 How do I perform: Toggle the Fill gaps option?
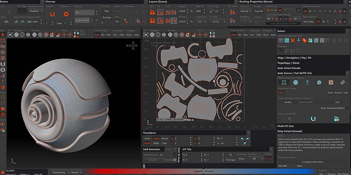pyautogui.click(x=117, y=22)
